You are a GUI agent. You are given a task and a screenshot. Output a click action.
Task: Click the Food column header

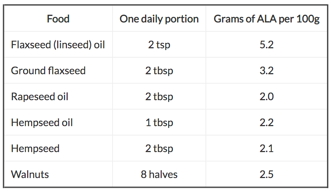(58, 19)
